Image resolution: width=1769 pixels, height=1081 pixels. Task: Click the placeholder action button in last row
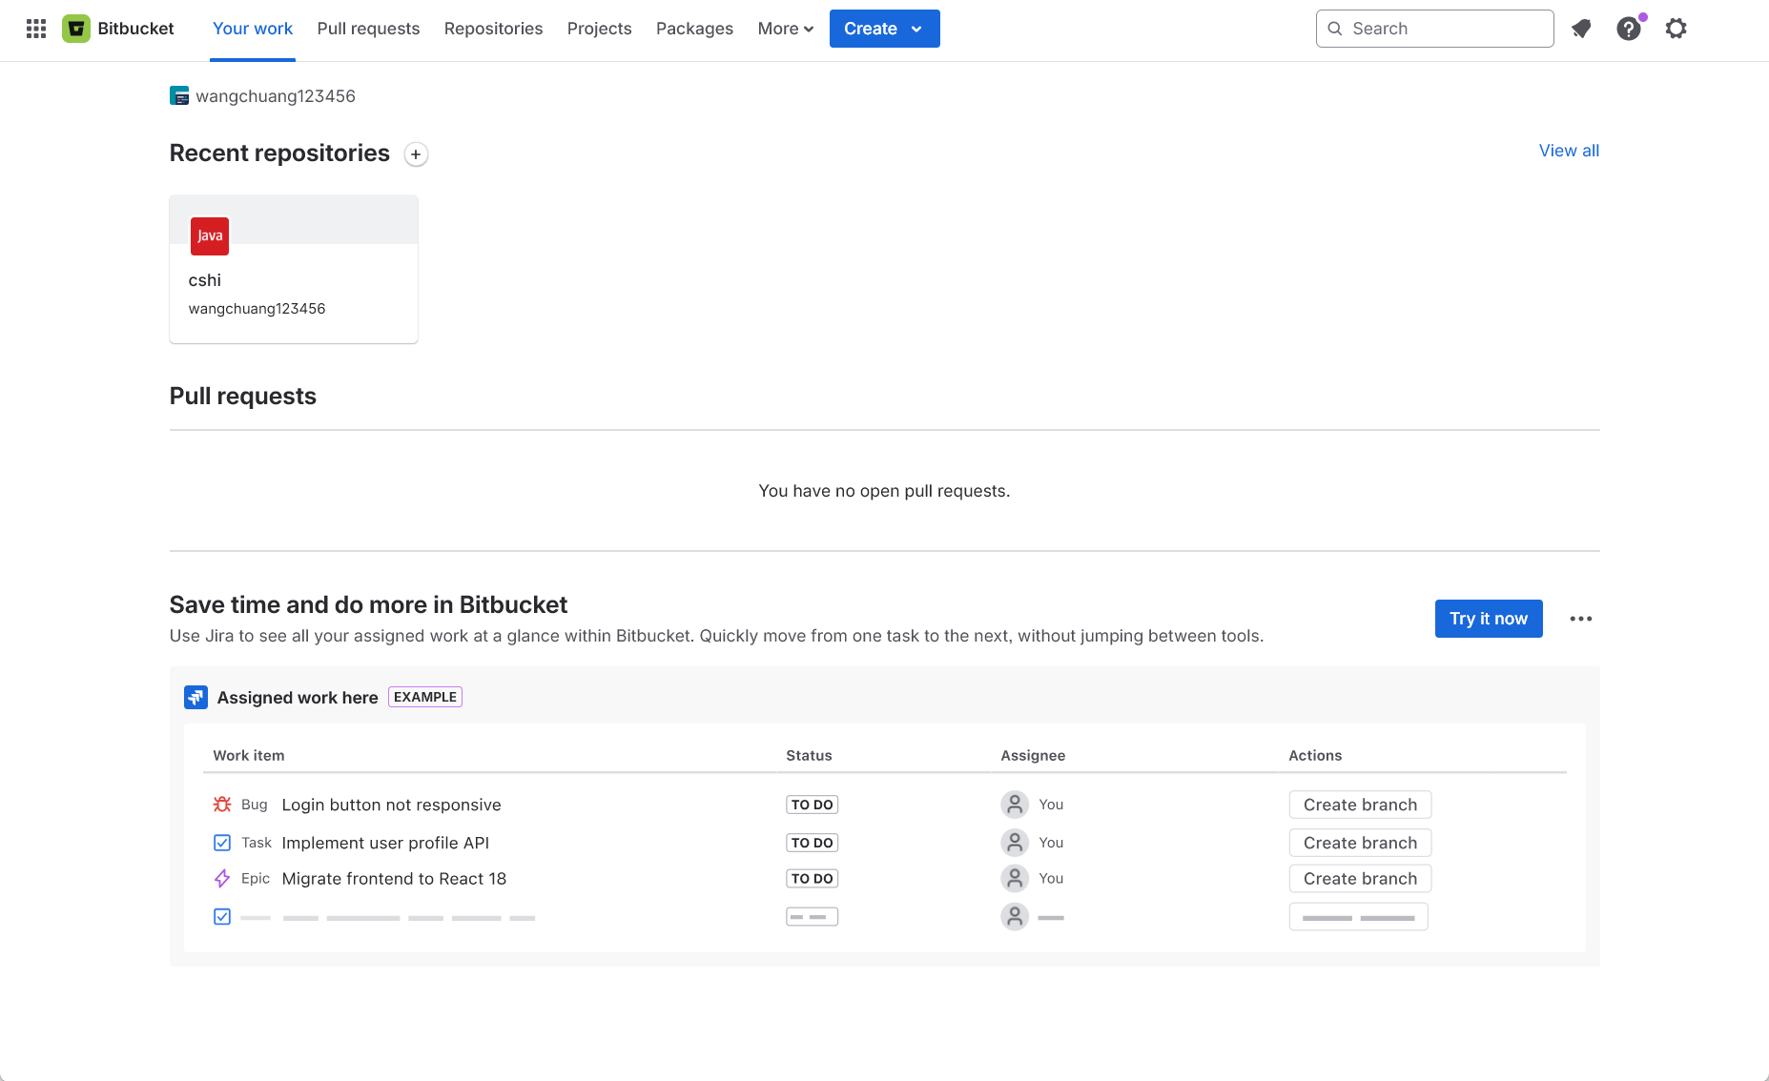click(x=1358, y=917)
